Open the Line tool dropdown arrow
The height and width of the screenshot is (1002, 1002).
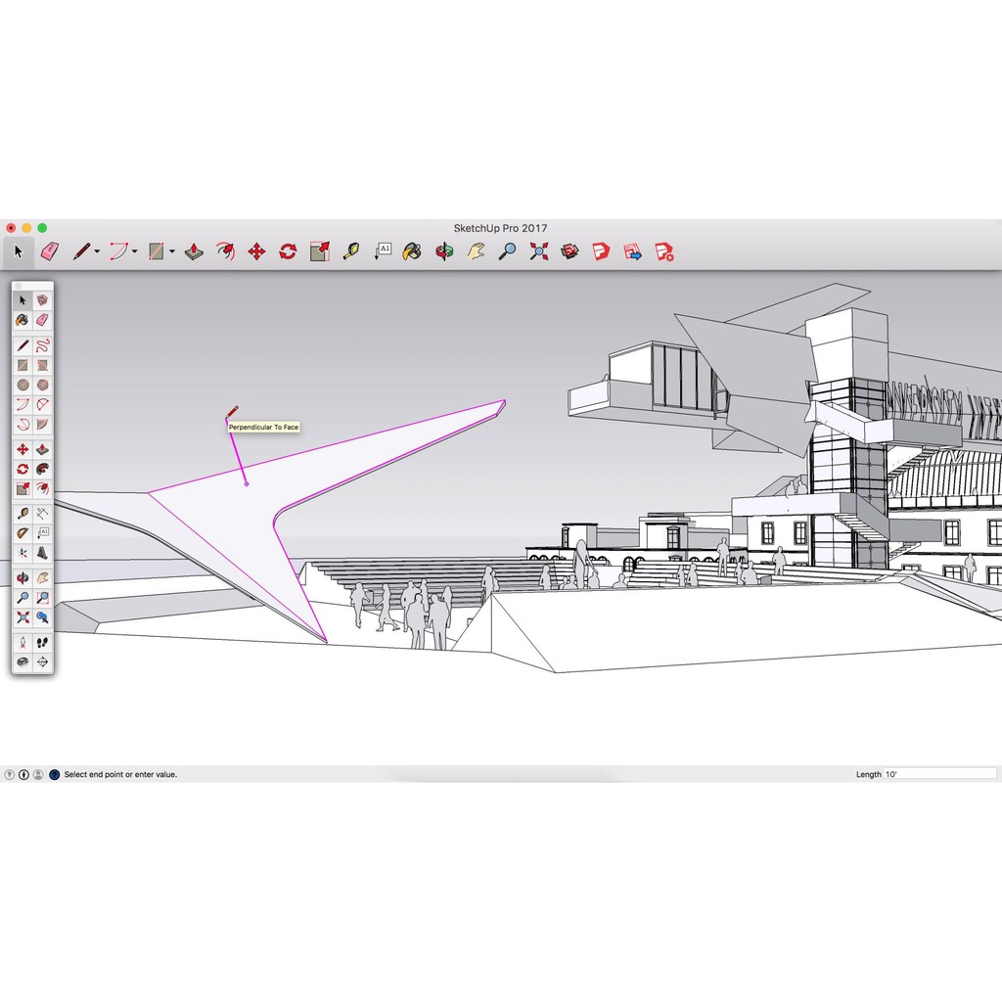pyautogui.click(x=97, y=252)
